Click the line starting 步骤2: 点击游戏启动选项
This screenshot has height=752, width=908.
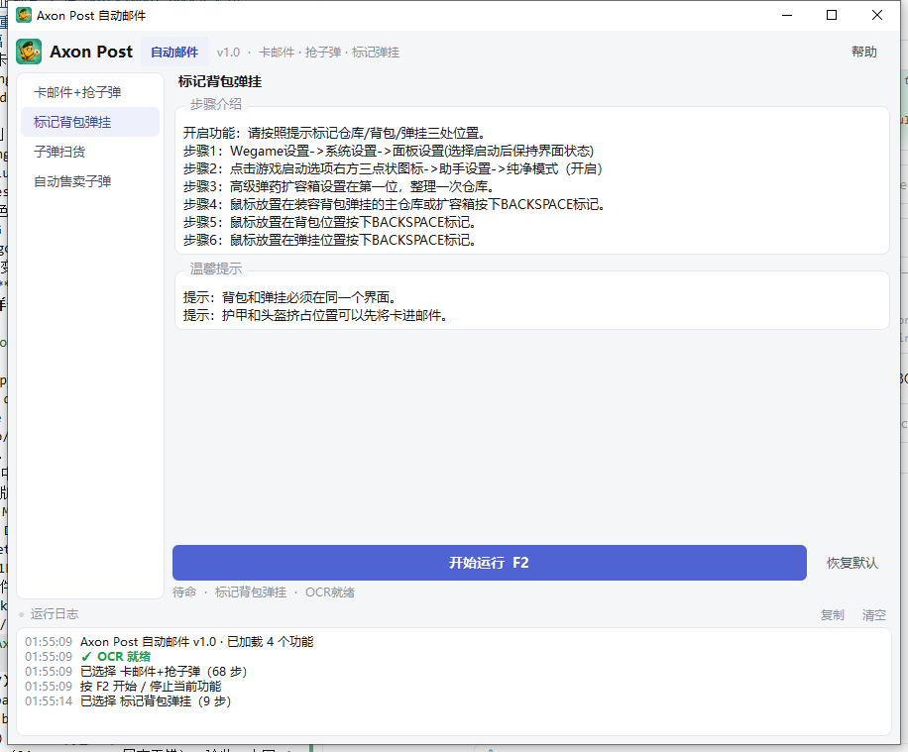click(x=393, y=169)
